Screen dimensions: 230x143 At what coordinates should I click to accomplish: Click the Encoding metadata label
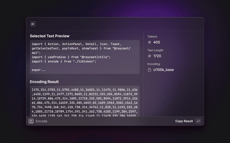coord(154,64)
